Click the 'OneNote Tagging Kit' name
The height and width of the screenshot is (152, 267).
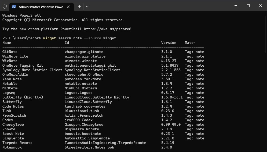(23, 65)
